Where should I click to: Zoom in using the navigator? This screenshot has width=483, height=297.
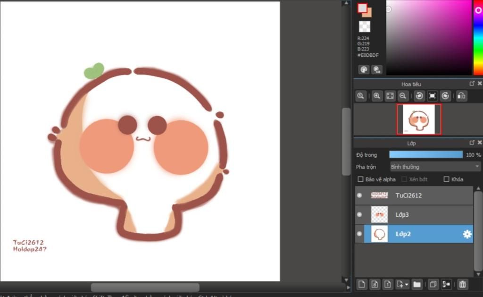pos(377,96)
